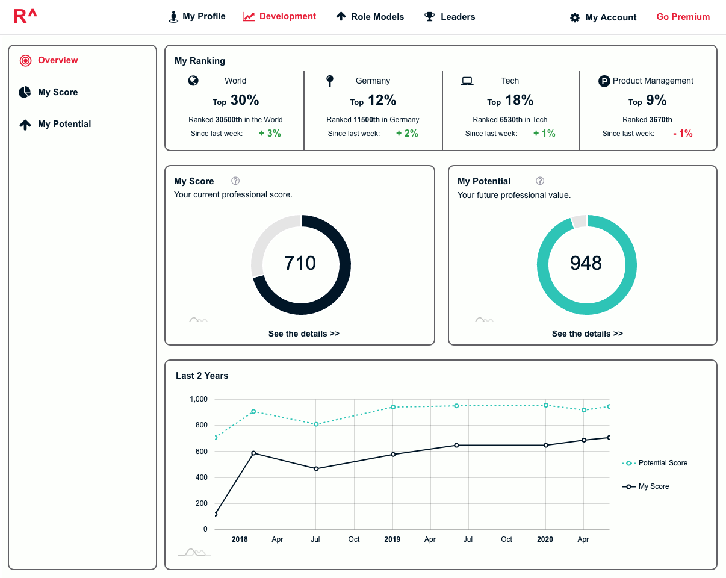Click the World globe icon
The image size is (726, 578).
[193, 81]
